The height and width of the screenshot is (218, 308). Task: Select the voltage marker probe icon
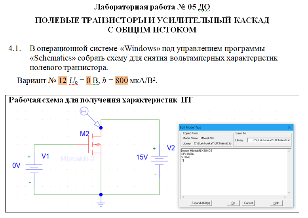[84, 111]
